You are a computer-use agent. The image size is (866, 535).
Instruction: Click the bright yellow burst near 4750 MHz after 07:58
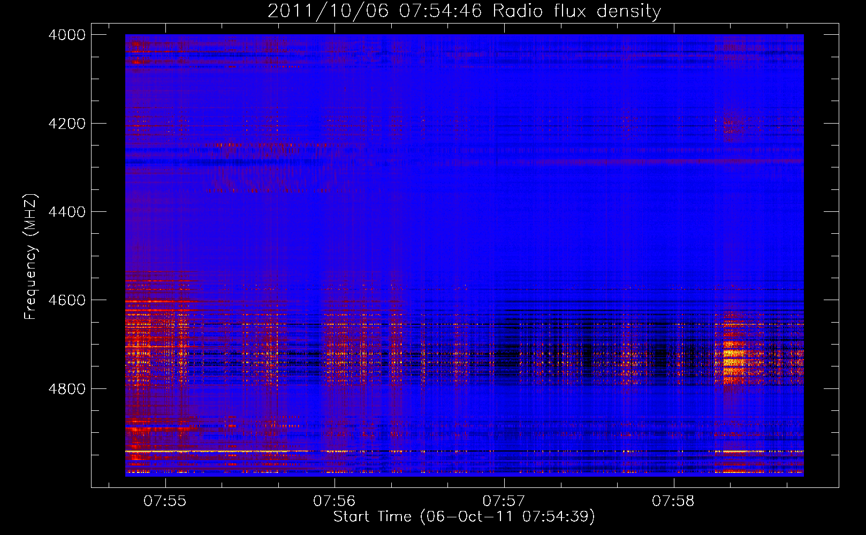click(x=734, y=362)
